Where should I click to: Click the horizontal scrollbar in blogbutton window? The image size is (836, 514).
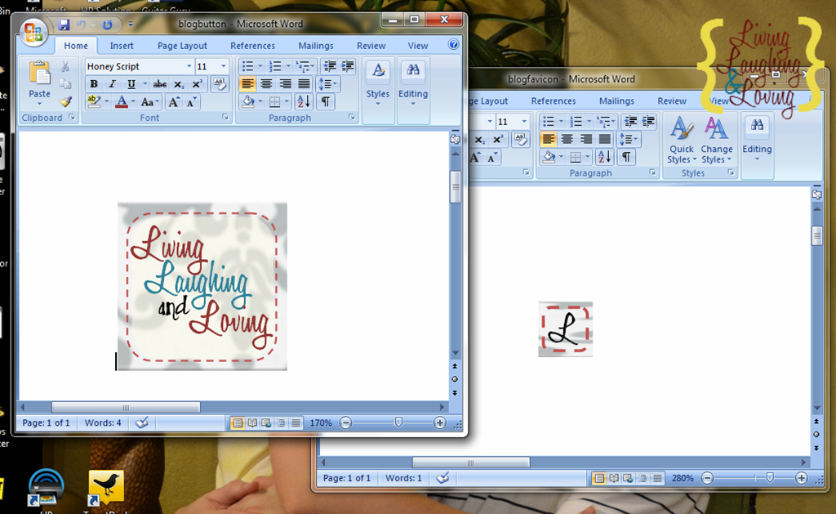[x=126, y=407]
